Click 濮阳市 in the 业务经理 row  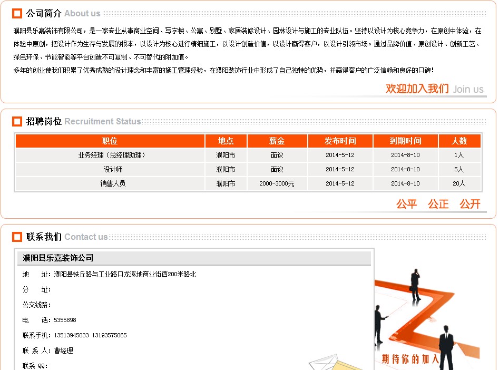[x=226, y=155]
